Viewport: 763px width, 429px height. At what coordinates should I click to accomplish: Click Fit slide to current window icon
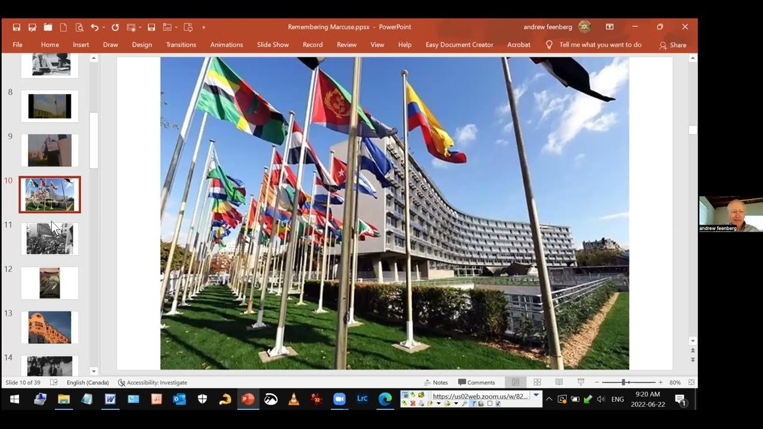pos(691,383)
